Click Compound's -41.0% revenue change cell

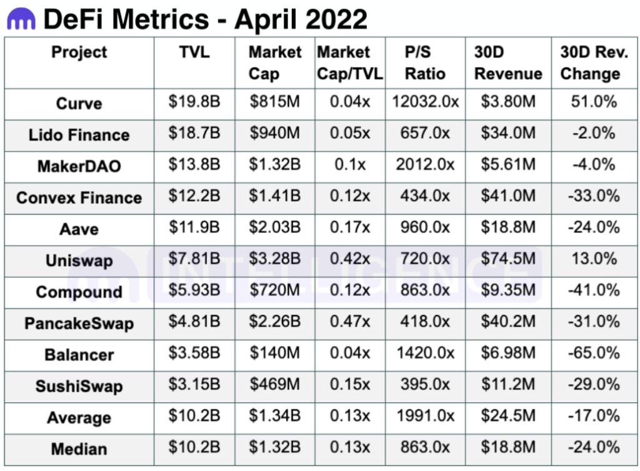[x=593, y=291]
